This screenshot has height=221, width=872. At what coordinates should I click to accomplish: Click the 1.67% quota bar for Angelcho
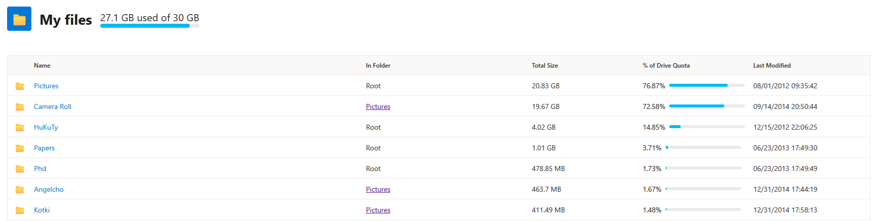tap(703, 189)
